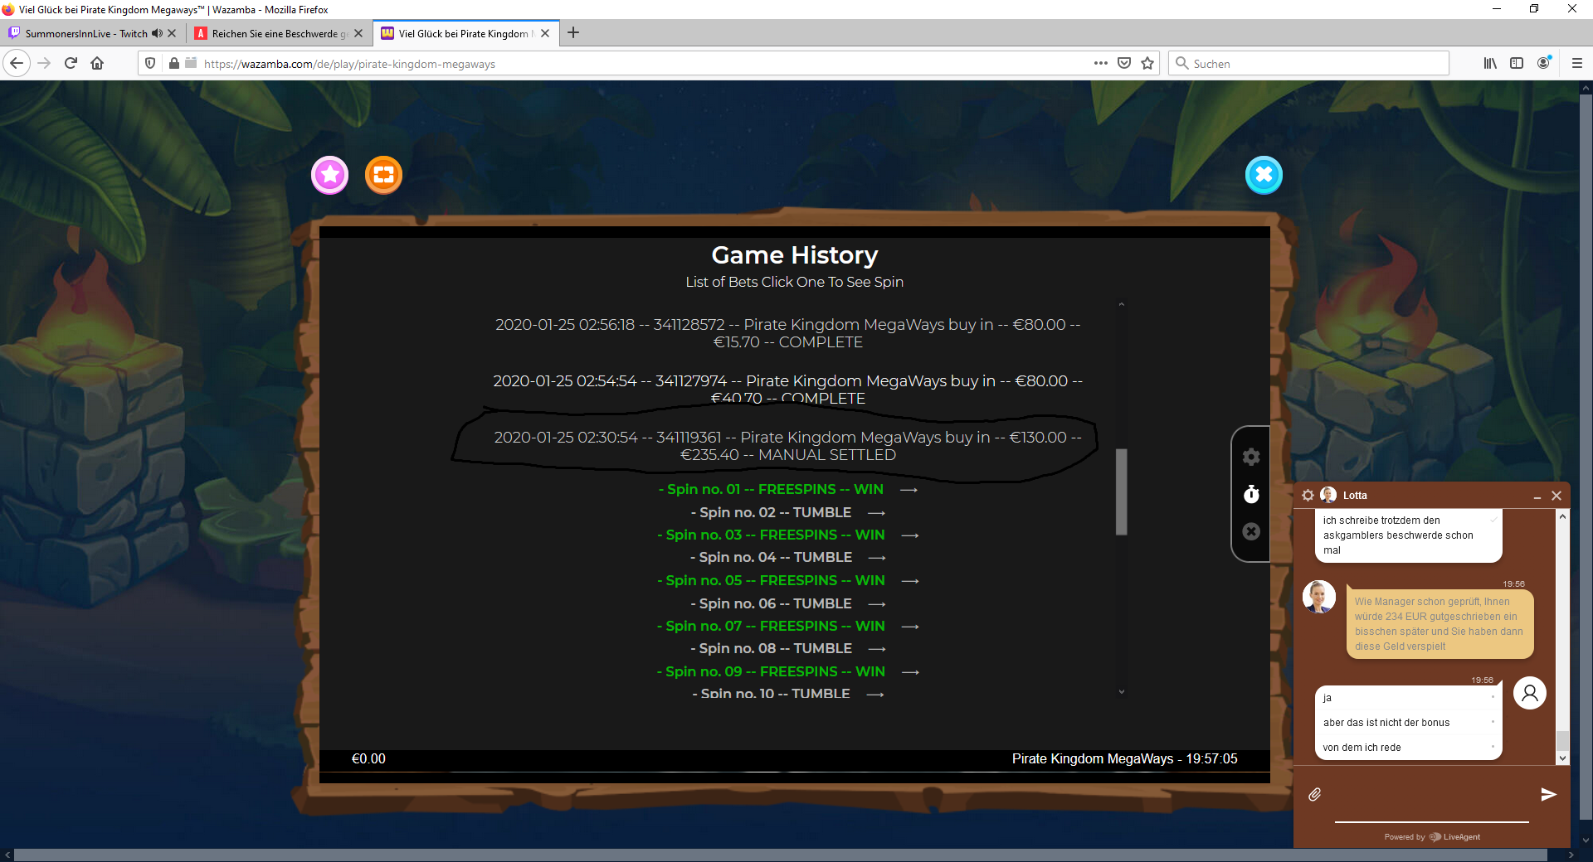Mute the SummonersInnLive Twitch tab audio
Image resolution: width=1593 pixels, height=862 pixels.
point(157,33)
